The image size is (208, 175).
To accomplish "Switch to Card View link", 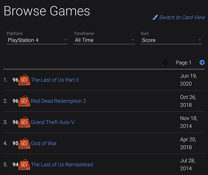I will (x=182, y=17).
